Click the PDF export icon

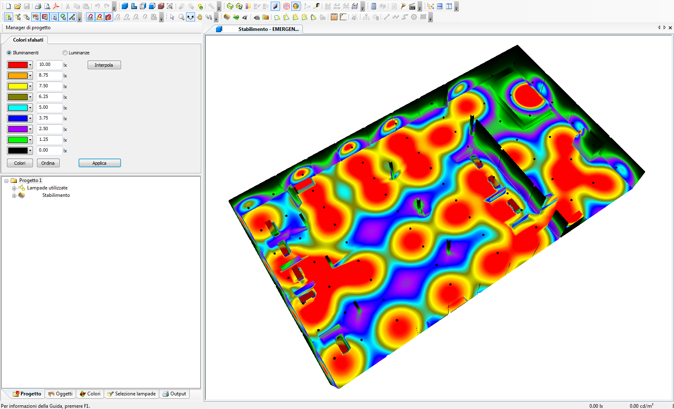tap(56, 6)
